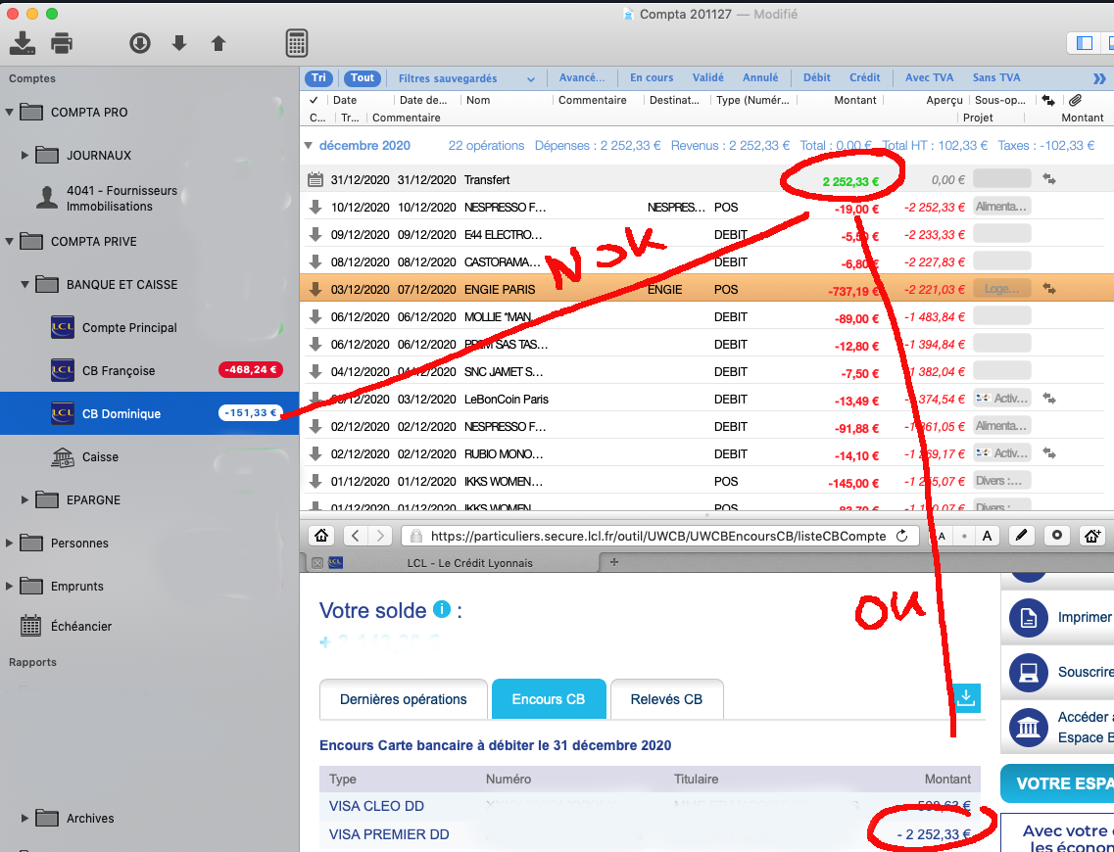Toggle the sidebar layout view button
The image size is (1114, 852).
pyautogui.click(x=1085, y=43)
